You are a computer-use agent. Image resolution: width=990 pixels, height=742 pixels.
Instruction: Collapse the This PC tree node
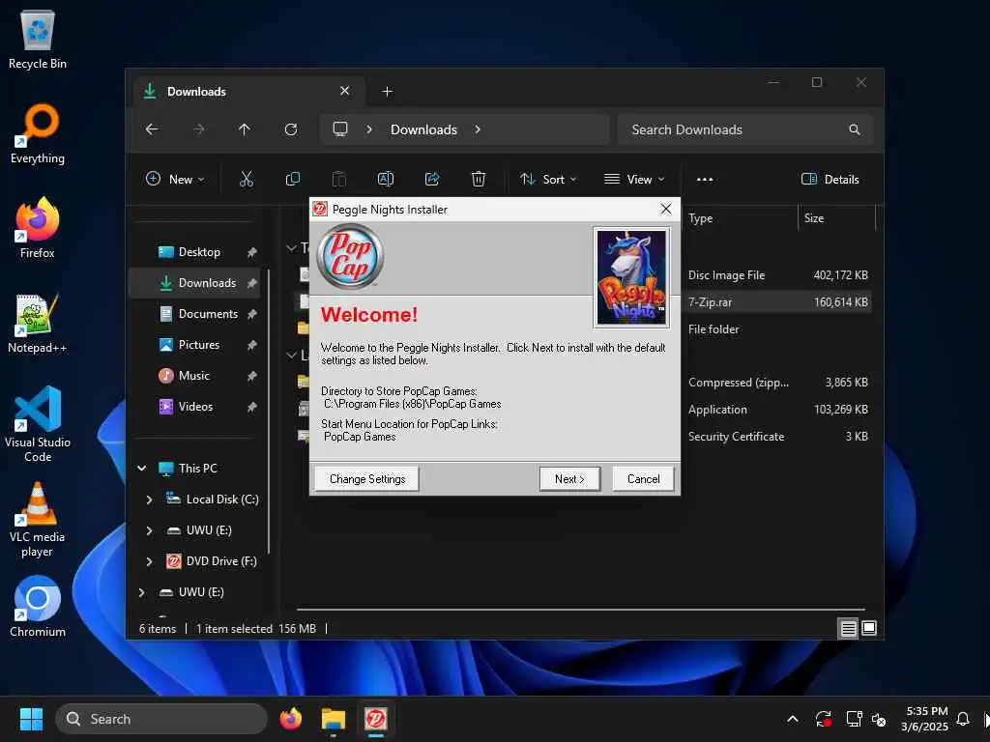point(142,469)
